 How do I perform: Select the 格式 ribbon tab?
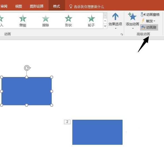click(57, 6)
